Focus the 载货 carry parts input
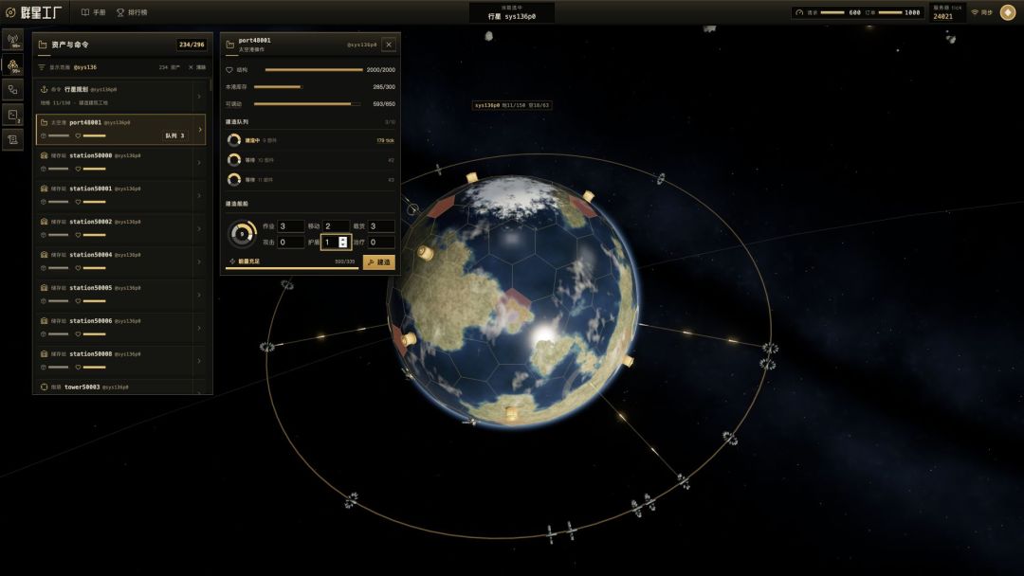The width and height of the screenshot is (1024, 576). click(x=381, y=225)
